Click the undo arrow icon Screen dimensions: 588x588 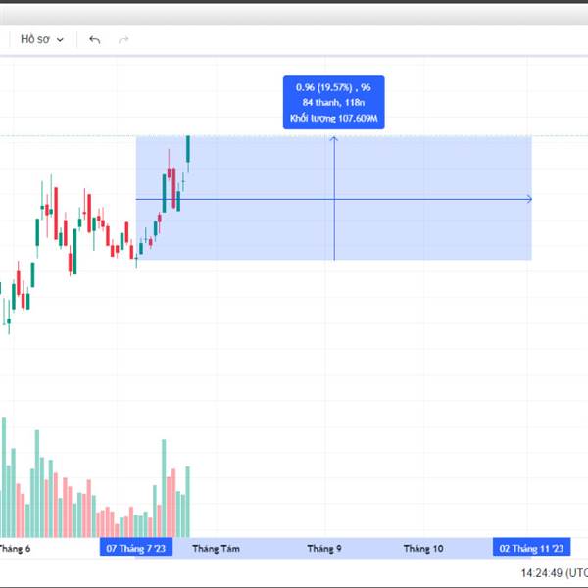point(94,39)
